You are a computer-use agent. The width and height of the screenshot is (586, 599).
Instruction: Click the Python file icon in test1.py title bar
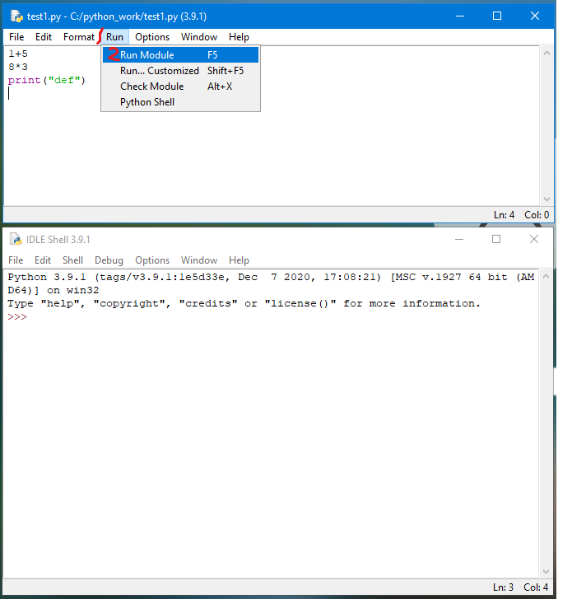pos(16,16)
